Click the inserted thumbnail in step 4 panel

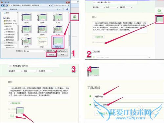click(93, 72)
